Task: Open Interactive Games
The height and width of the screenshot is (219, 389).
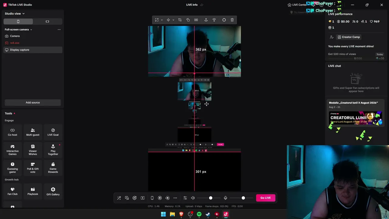Action: coord(12,150)
